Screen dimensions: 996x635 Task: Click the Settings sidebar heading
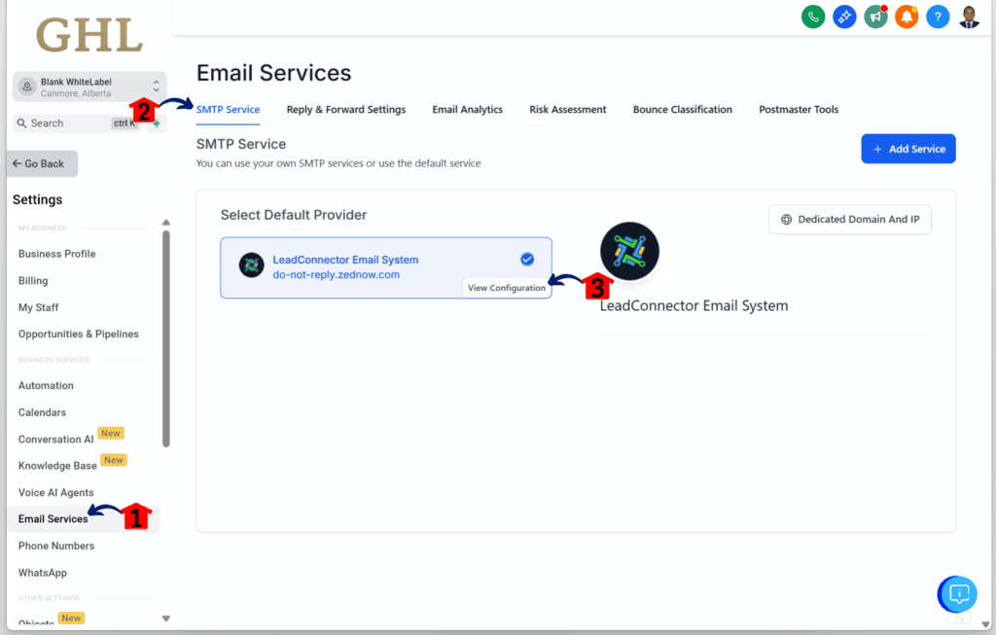pos(38,199)
